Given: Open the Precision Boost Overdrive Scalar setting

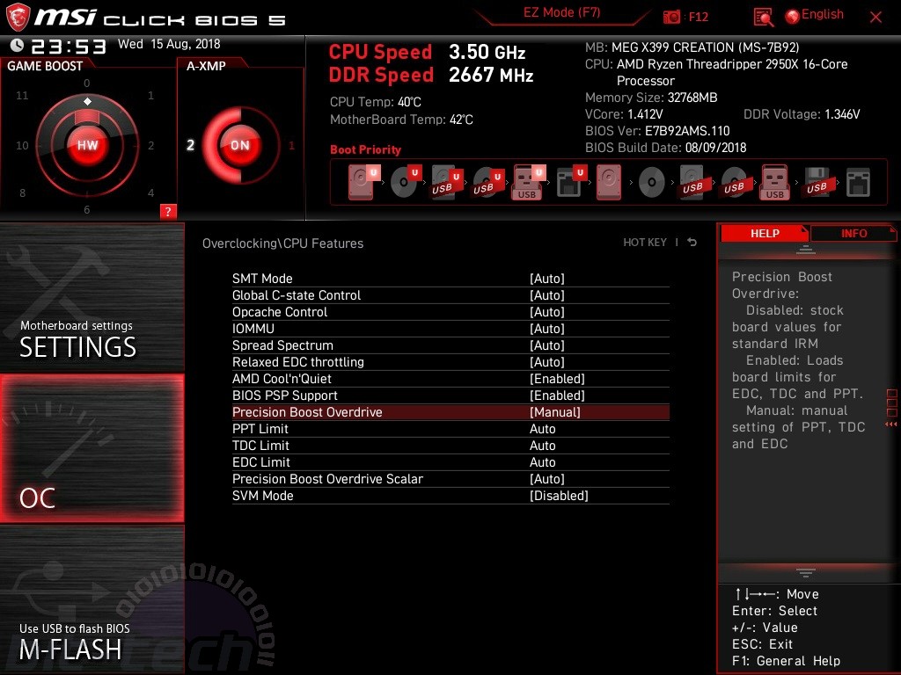Looking at the screenshot, I should (x=450, y=479).
